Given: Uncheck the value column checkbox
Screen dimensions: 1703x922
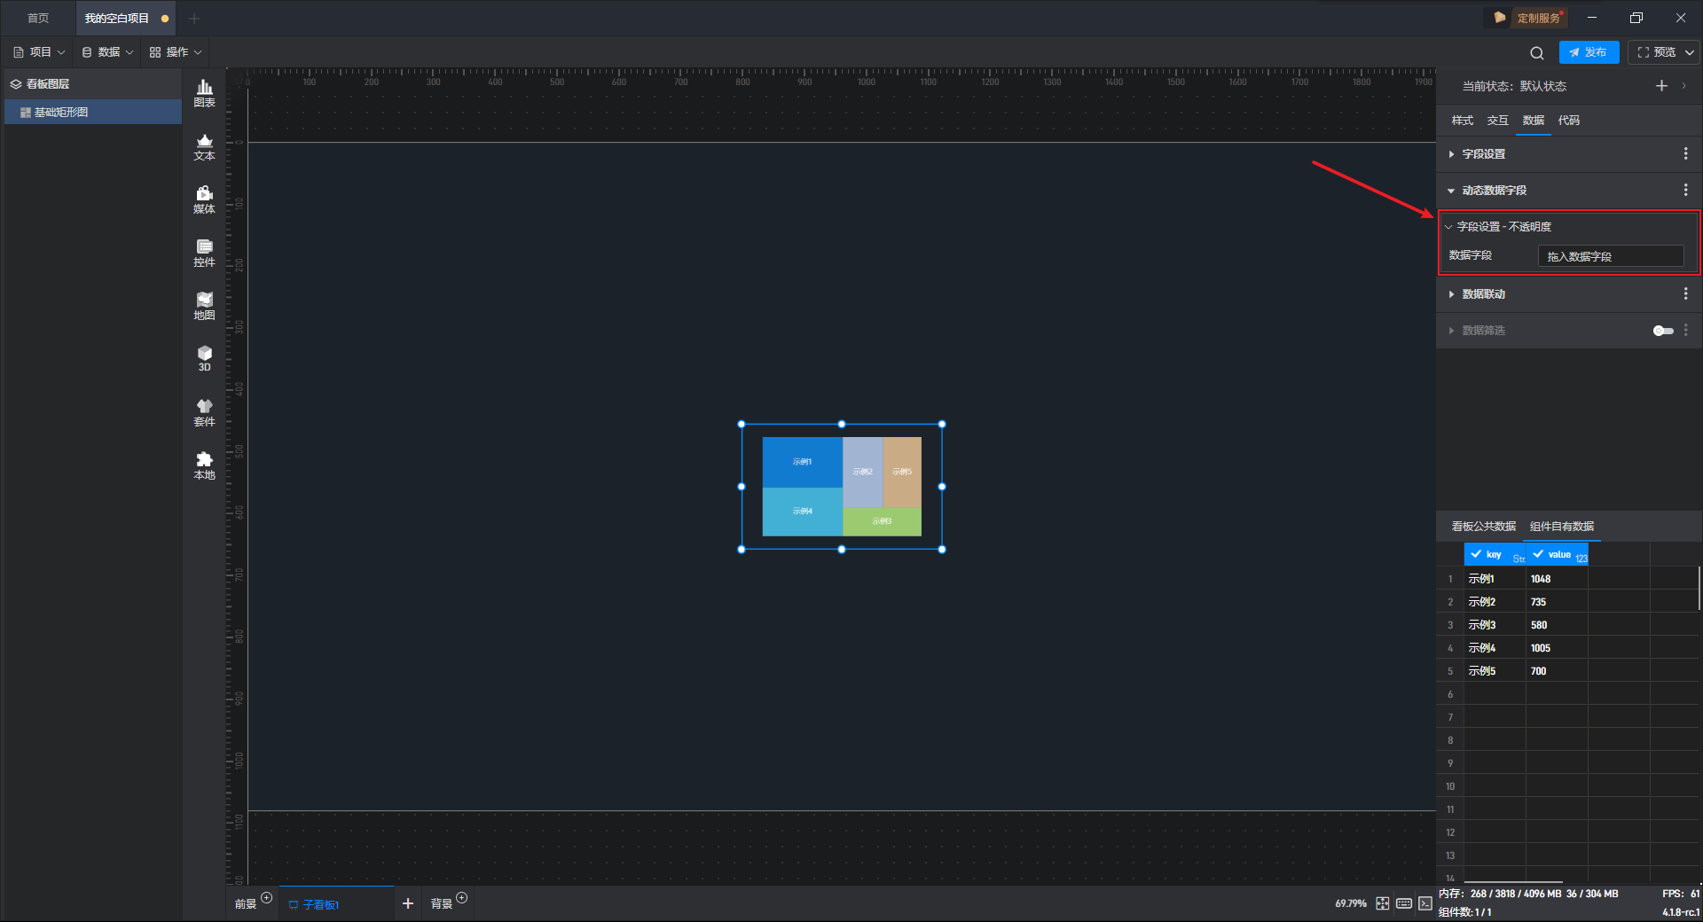Looking at the screenshot, I should (1538, 554).
